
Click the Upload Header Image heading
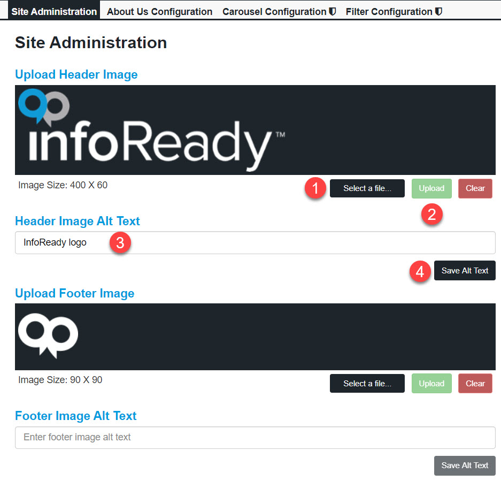(76, 74)
